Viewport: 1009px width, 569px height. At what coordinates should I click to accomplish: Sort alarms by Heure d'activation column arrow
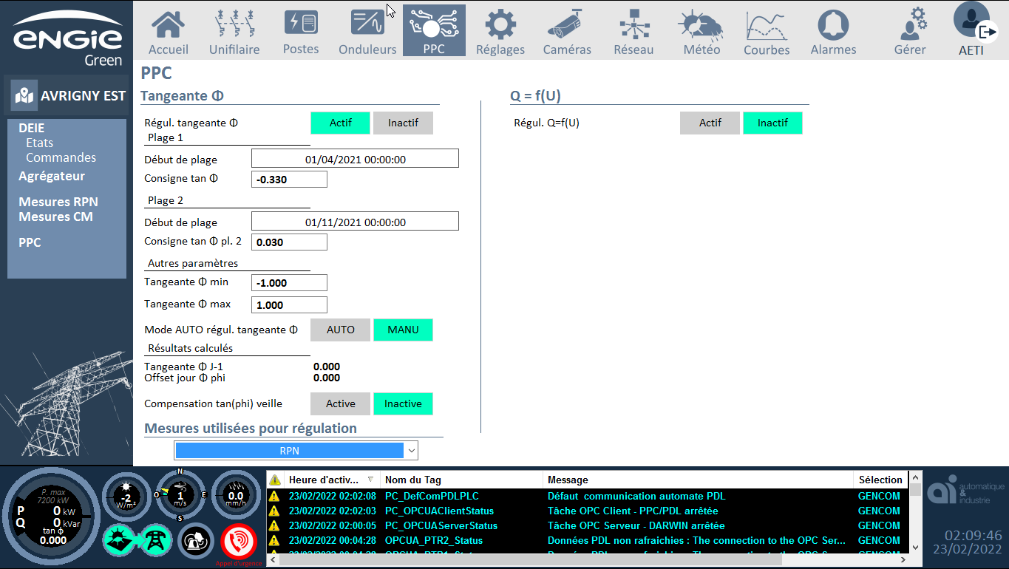[370, 480]
